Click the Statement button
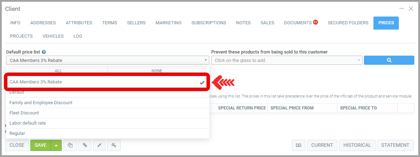420x157 pixels. point(395,145)
